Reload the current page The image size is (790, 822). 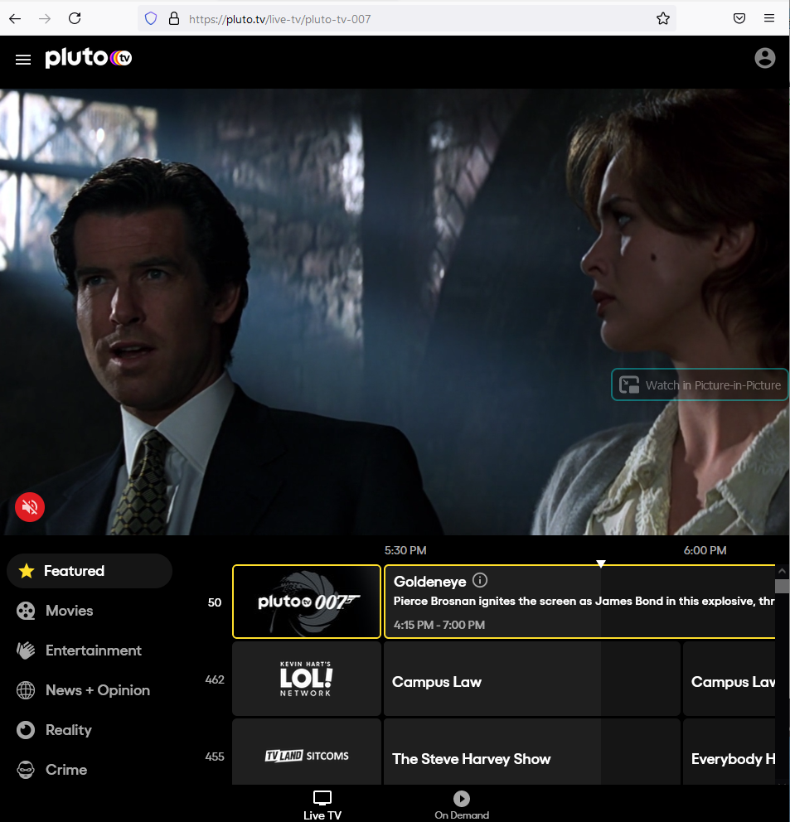[x=74, y=17]
